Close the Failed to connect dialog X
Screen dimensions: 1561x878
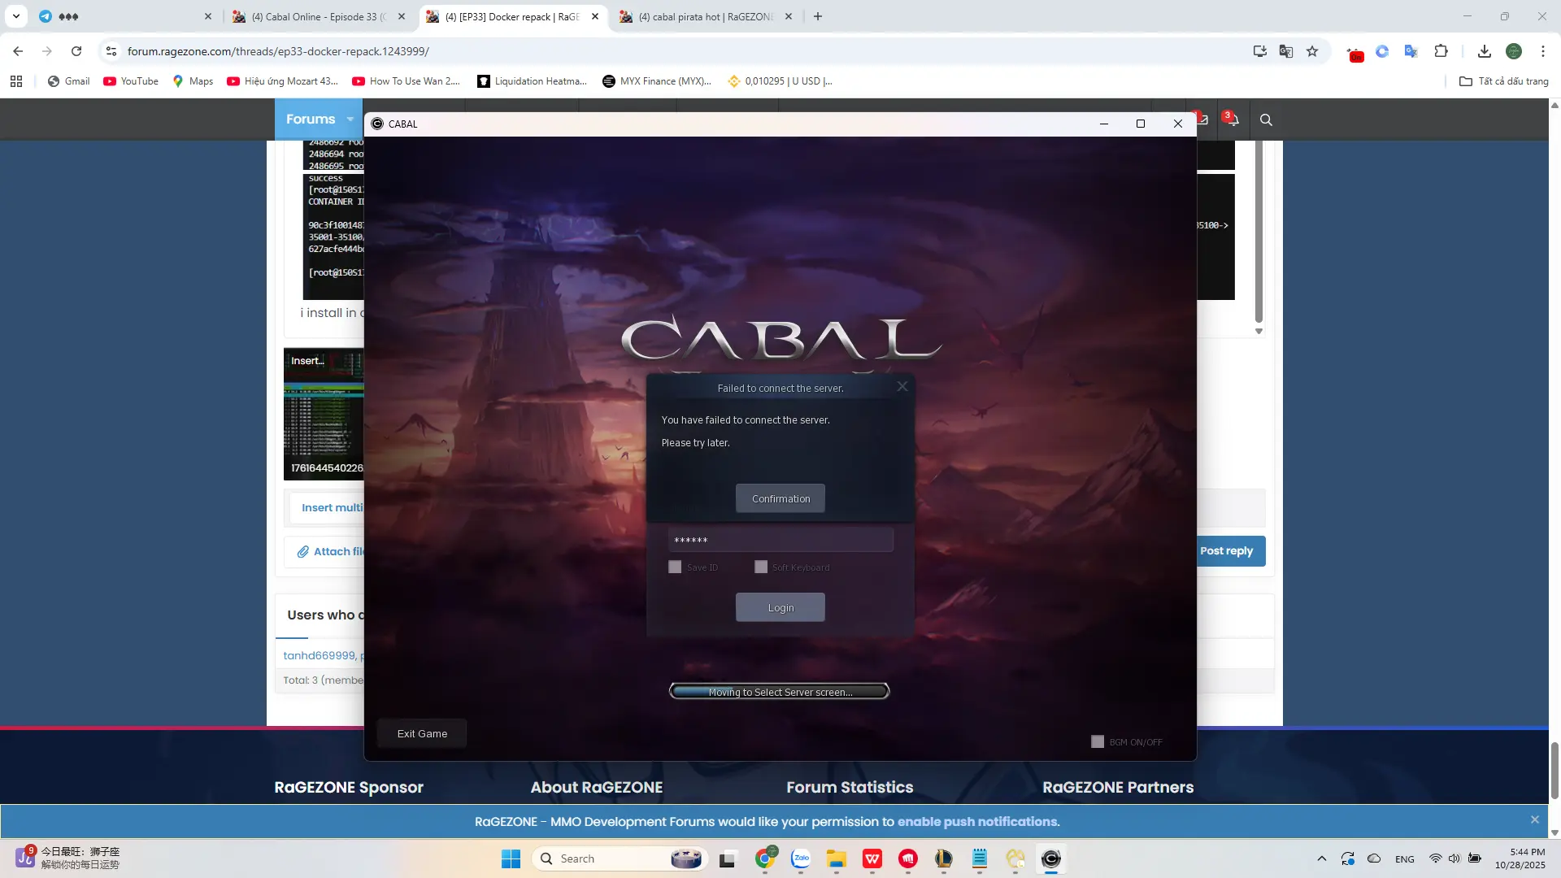[x=902, y=387]
